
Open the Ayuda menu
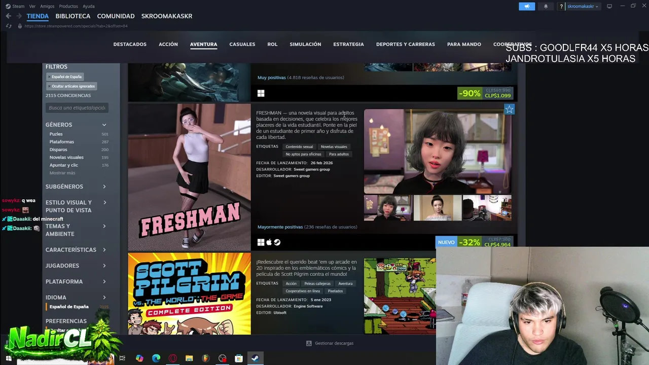click(x=89, y=6)
